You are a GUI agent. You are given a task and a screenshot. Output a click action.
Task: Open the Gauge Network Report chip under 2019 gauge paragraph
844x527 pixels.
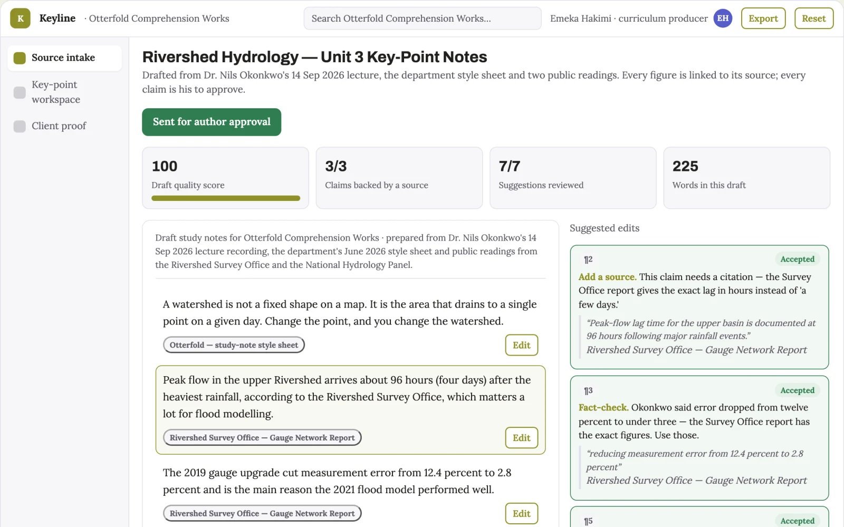coord(262,514)
